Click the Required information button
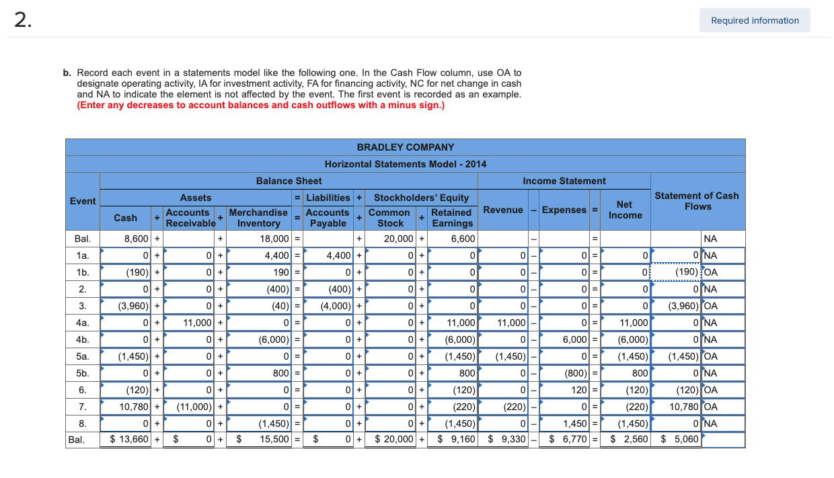Image resolution: width=834 pixels, height=478 pixels. pos(754,20)
